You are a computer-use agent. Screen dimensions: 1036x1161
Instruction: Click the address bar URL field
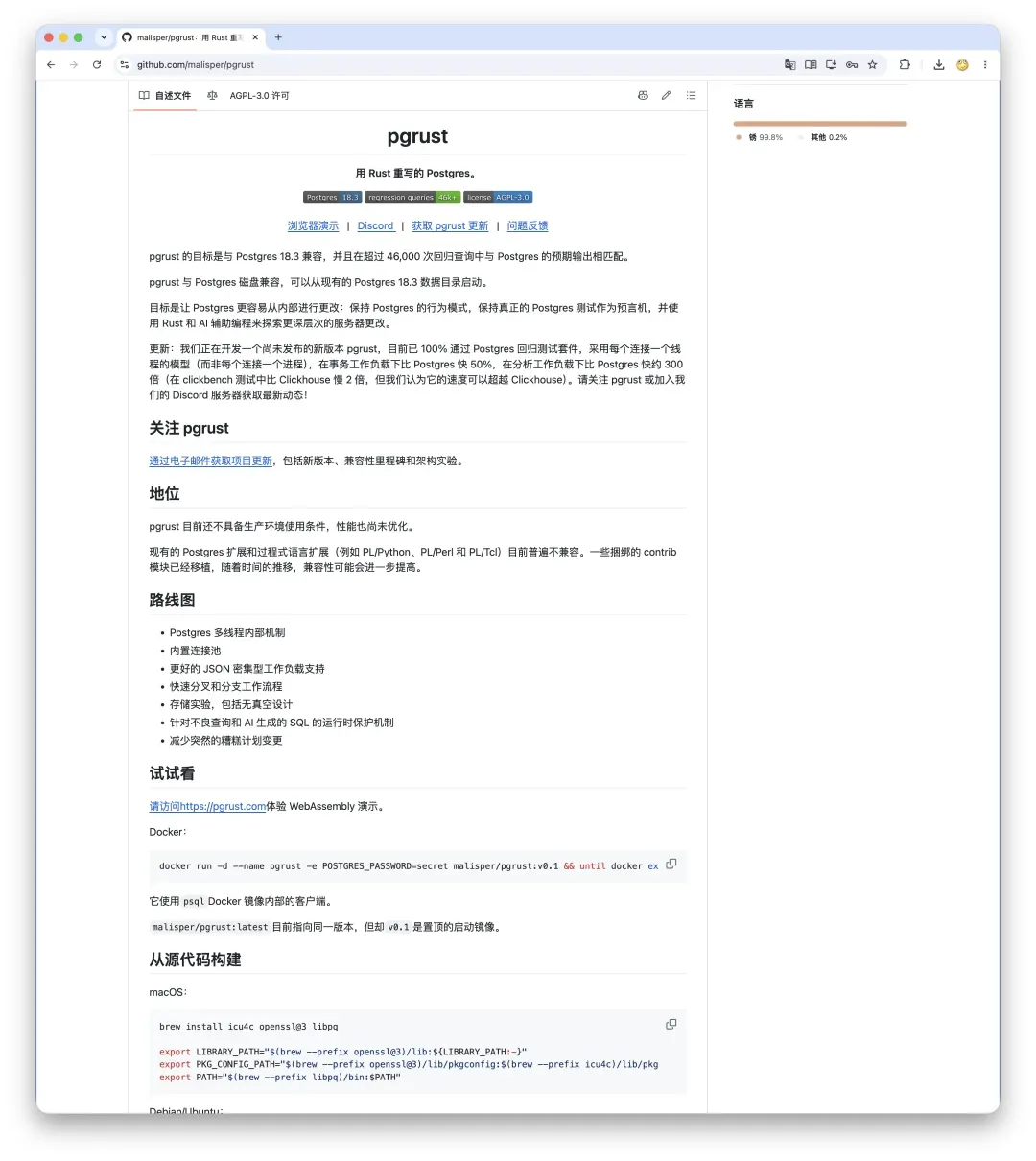[451, 65]
